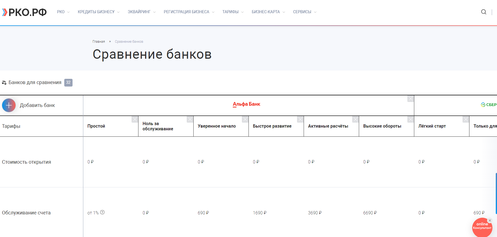The height and width of the screenshot is (237, 497).
Task: Select the Простой tariff header
Action: pyautogui.click(x=96, y=126)
